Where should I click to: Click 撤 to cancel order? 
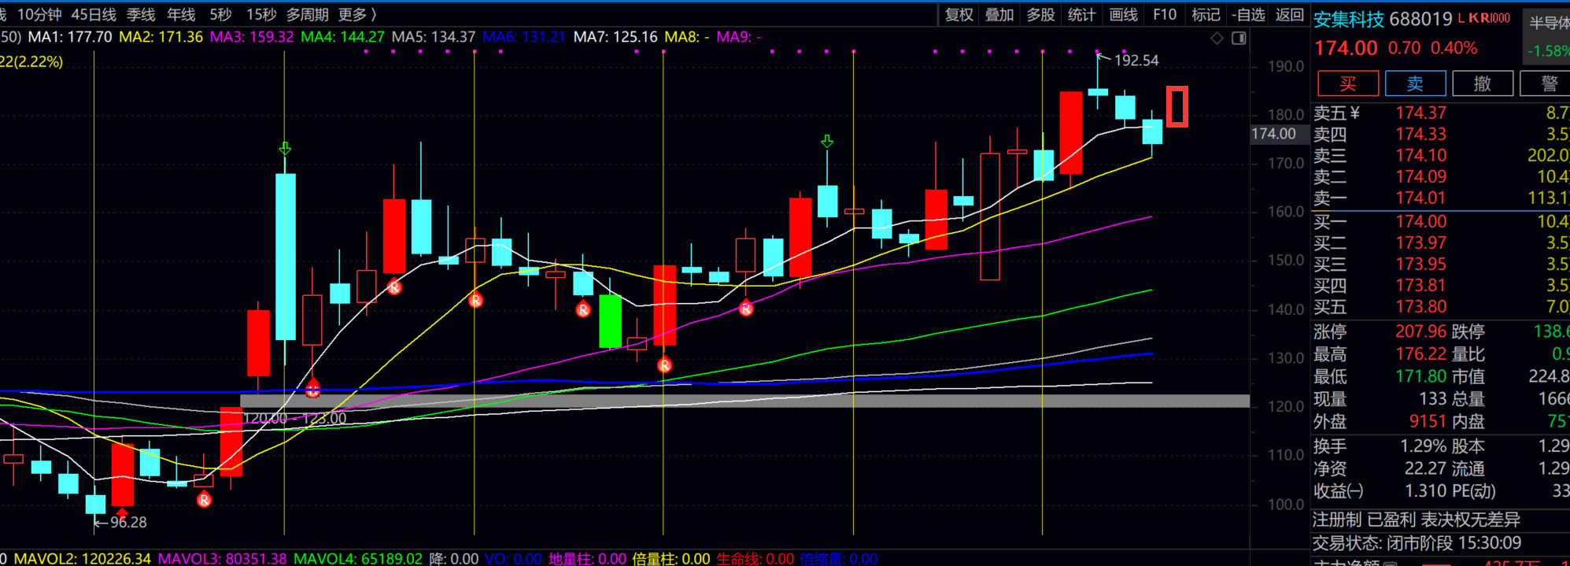point(1482,83)
